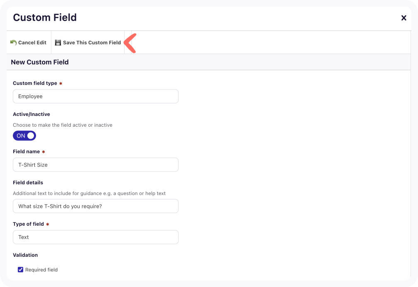418x287 pixels.
Task: Click the green undo arrow icon
Action: coord(13,42)
